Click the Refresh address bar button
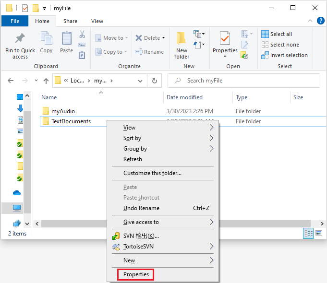Image resolution: width=327 pixels, height=283 pixels. click(x=155, y=81)
